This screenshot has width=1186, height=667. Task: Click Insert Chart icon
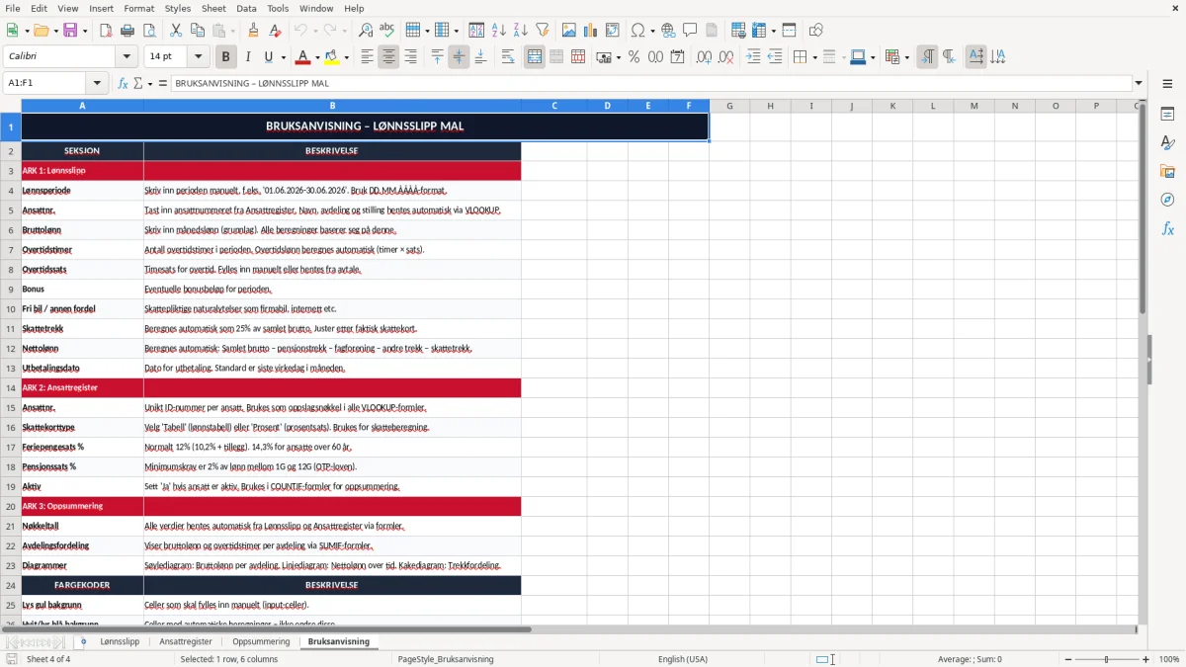coord(591,31)
